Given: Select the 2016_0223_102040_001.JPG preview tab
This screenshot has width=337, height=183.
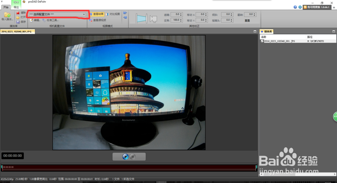Looking at the screenshot, I should (17, 32).
